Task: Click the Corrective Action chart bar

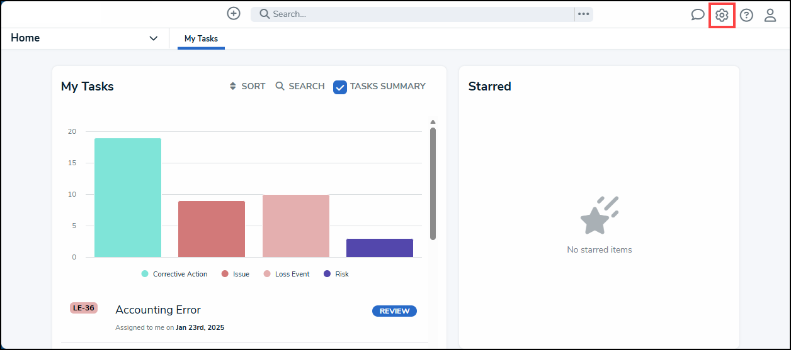Action: (x=128, y=197)
